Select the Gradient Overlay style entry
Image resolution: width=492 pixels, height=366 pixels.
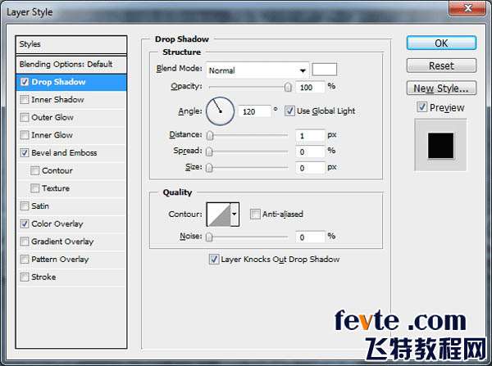point(62,242)
